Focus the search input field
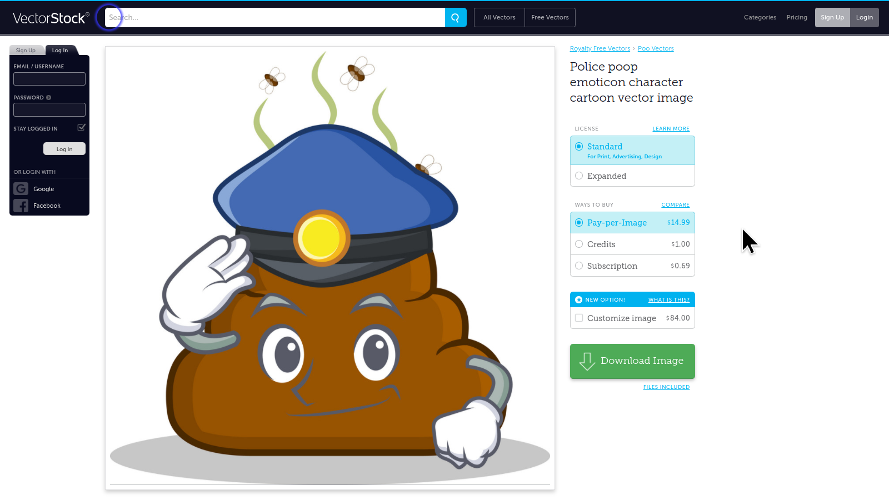Image resolution: width=889 pixels, height=500 pixels. (275, 17)
